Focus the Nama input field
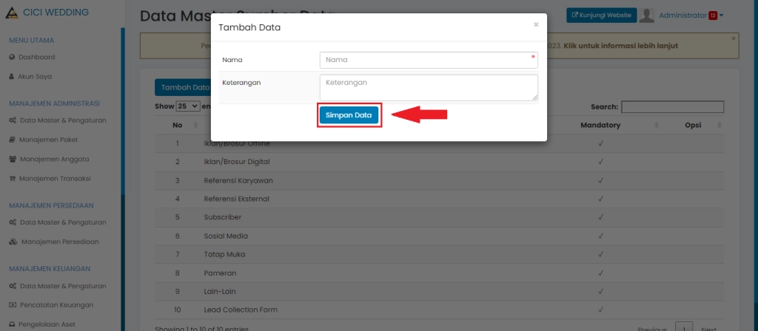758x331 pixels. coord(429,60)
